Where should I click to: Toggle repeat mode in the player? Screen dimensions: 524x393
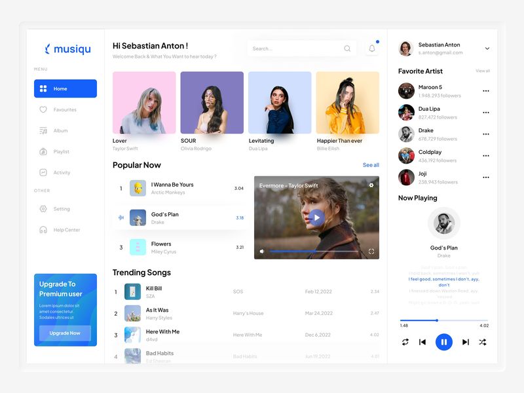pyautogui.click(x=406, y=341)
